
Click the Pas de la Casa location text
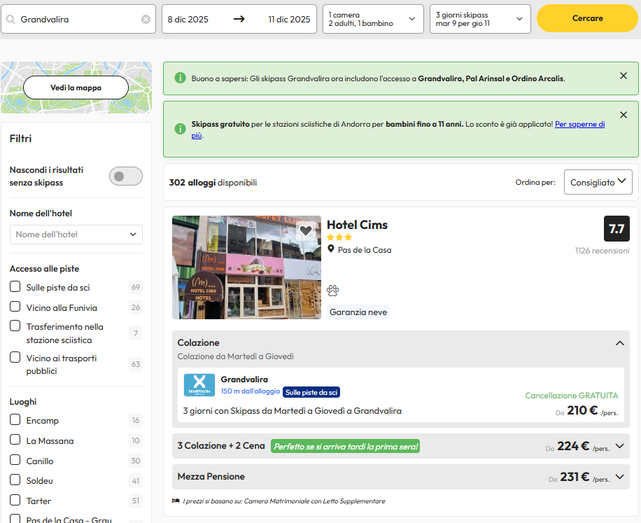point(365,250)
